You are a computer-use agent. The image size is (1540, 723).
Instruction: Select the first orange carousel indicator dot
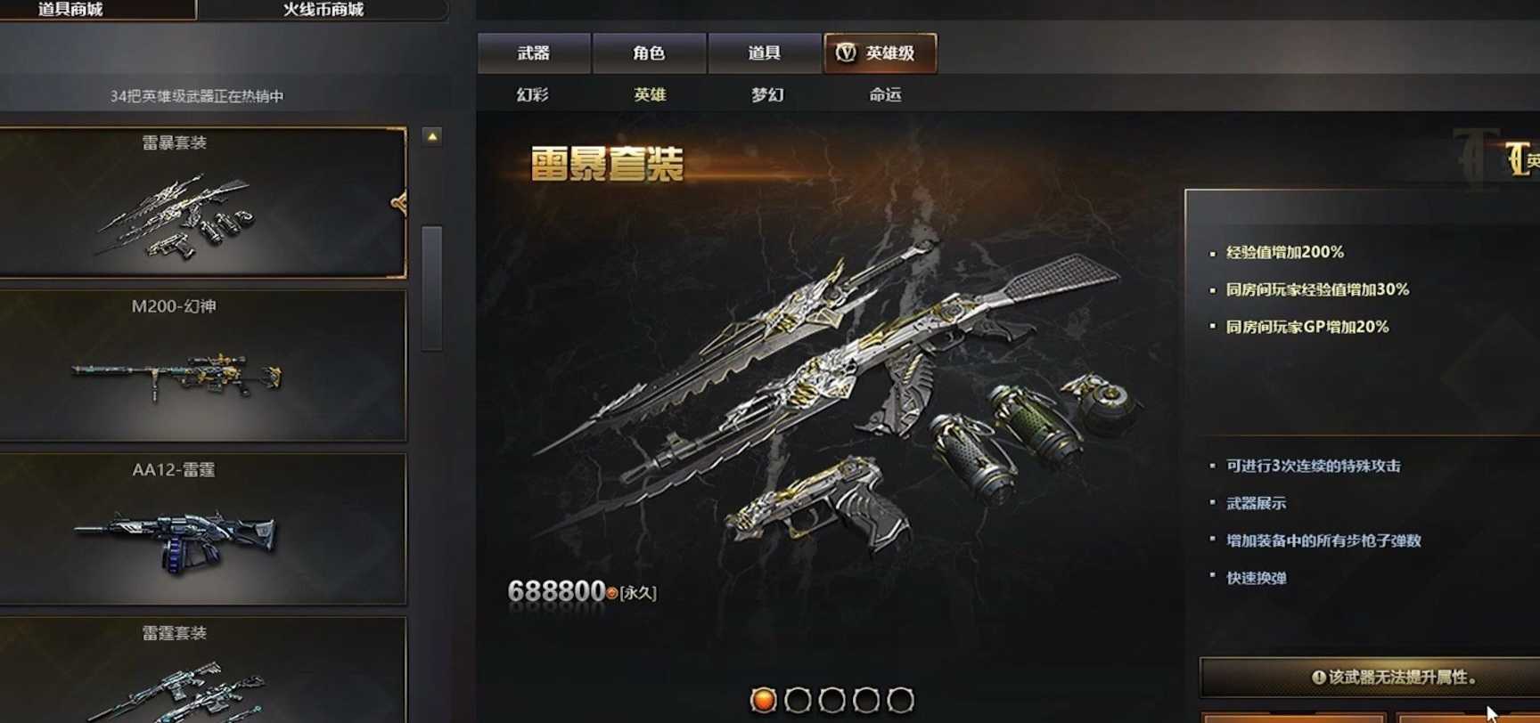point(763,700)
